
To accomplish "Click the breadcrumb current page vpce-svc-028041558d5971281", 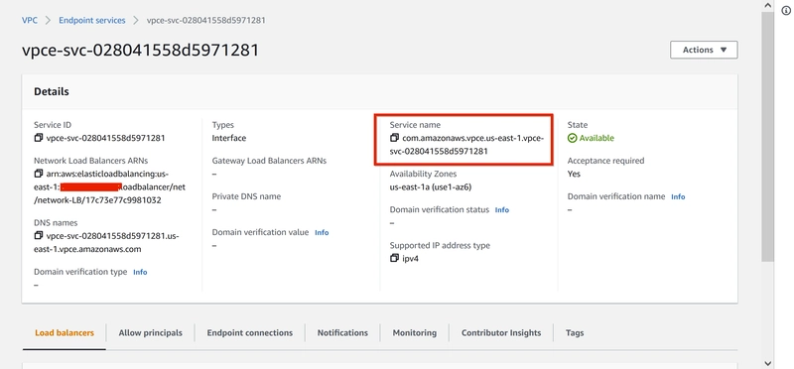I will tap(206, 20).
